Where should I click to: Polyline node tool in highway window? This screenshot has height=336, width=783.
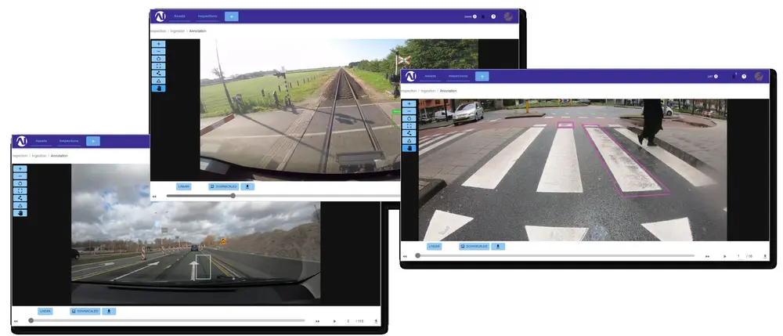[x=20, y=198]
